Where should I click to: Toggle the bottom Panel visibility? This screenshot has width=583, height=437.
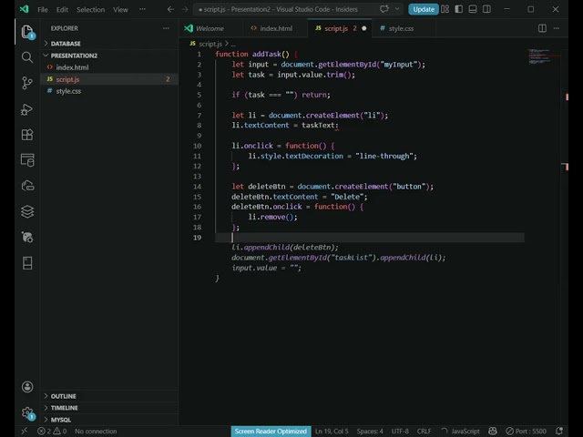(x=473, y=9)
